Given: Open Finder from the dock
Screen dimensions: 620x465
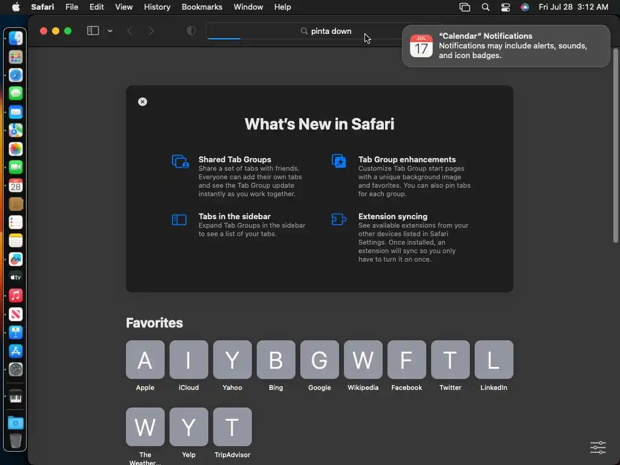Looking at the screenshot, I should [x=15, y=38].
